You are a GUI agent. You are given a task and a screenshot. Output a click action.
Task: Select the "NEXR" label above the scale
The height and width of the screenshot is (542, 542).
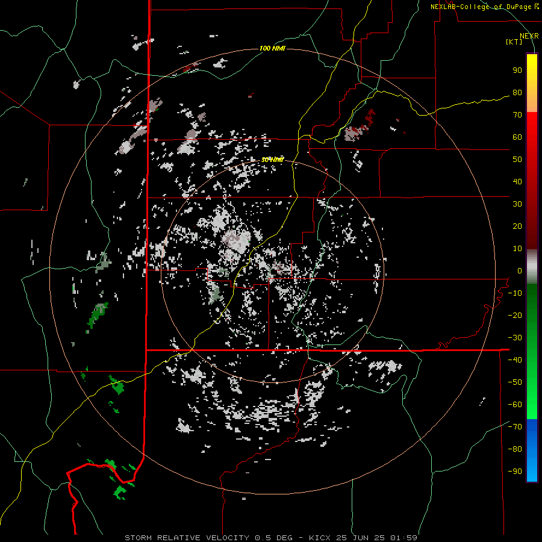pyautogui.click(x=529, y=36)
